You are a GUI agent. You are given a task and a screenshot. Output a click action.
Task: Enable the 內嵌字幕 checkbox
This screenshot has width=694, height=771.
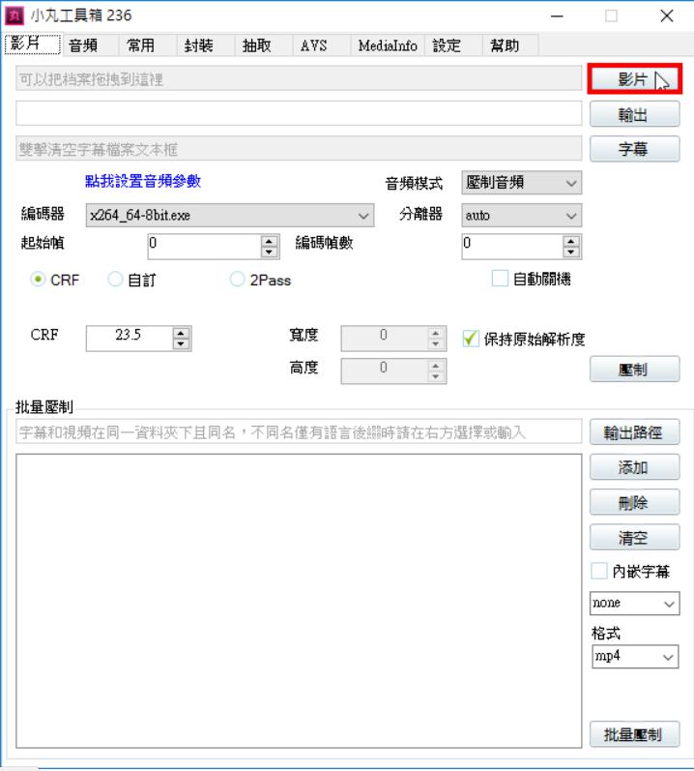tap(598, 571)
